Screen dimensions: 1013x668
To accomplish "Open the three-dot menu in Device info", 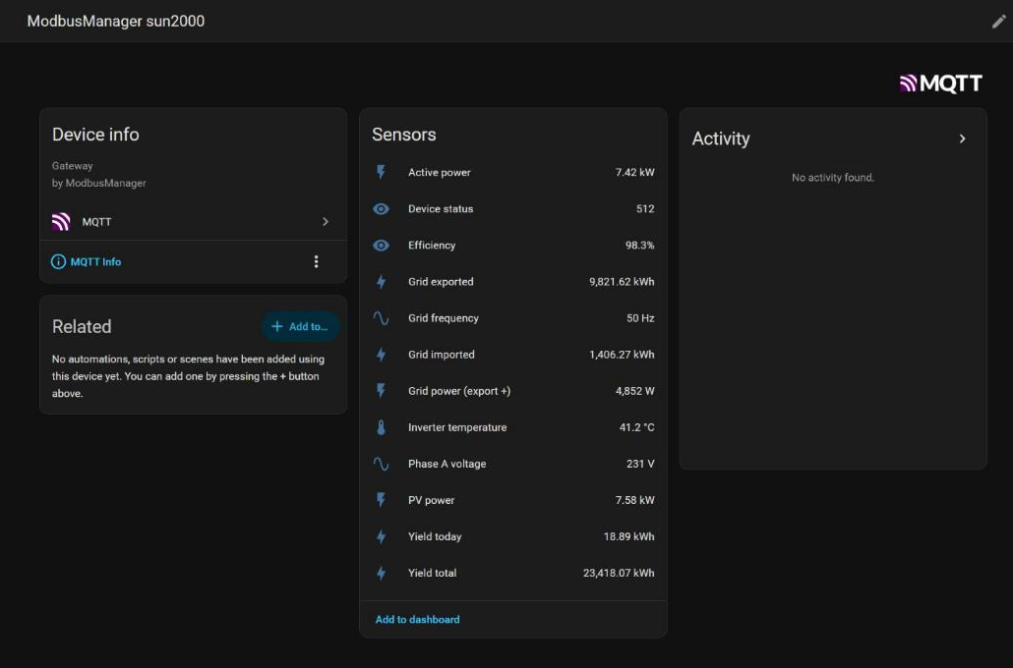I will 316,261.
